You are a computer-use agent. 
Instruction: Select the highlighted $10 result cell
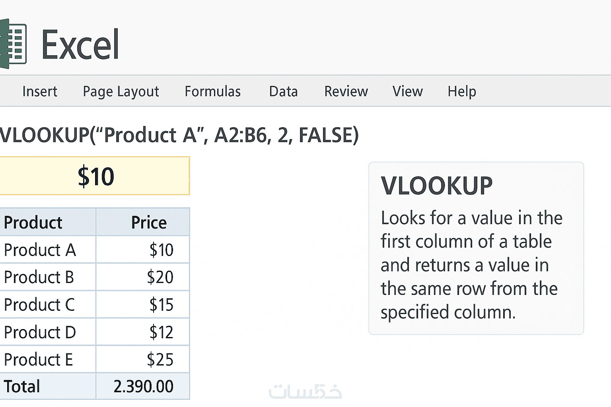tap(95, 176)
